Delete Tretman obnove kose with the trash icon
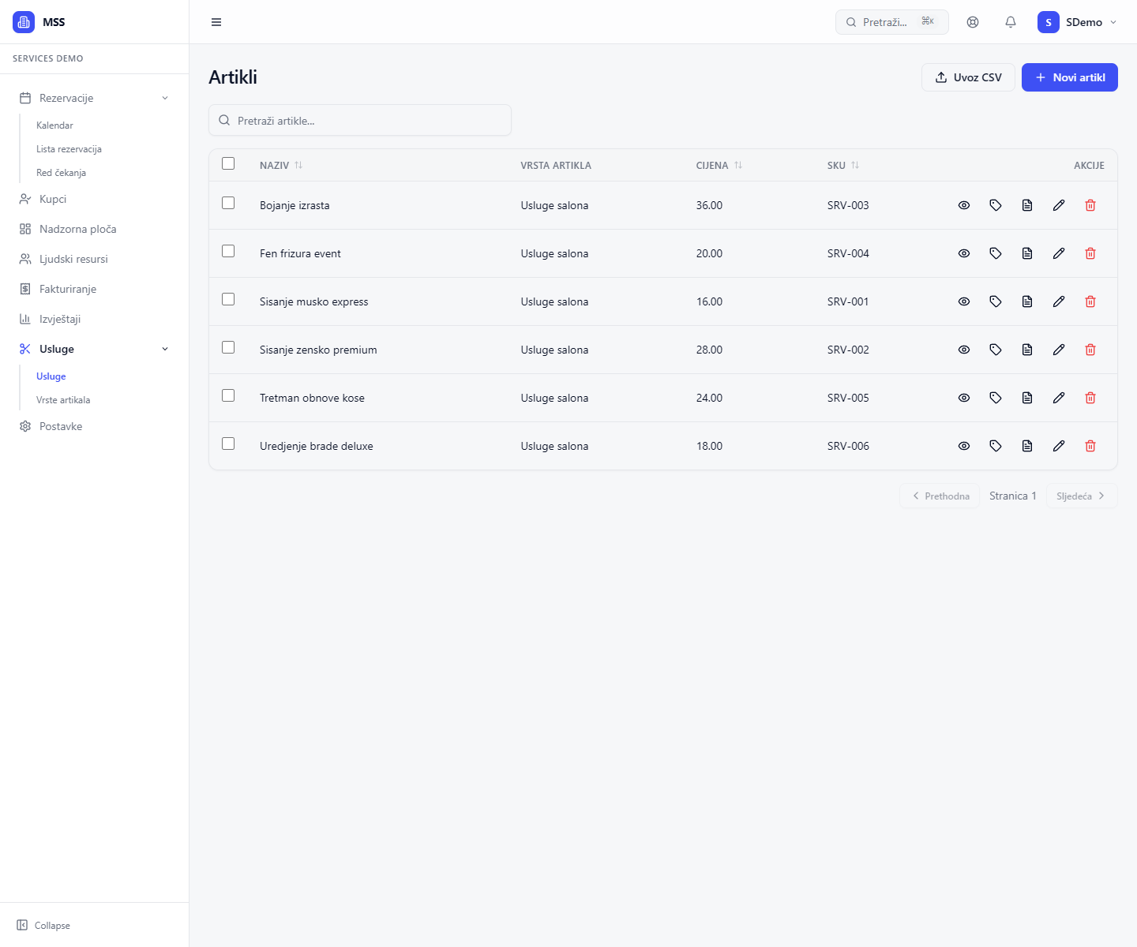 (x=1090, y=398)
